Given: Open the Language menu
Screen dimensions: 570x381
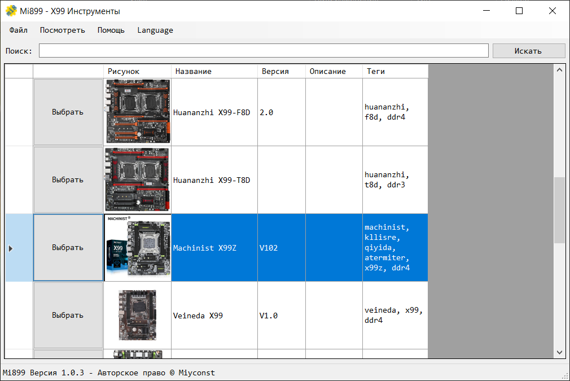Looking at the screenshot, I should [x=155, y=30].
